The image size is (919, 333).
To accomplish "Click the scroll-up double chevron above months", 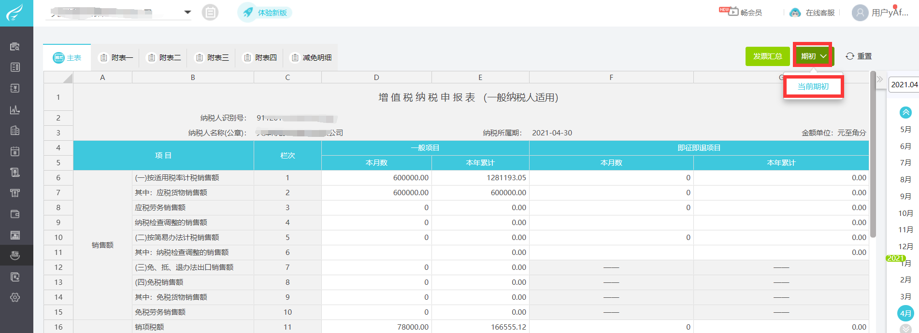I will (905, 112).
